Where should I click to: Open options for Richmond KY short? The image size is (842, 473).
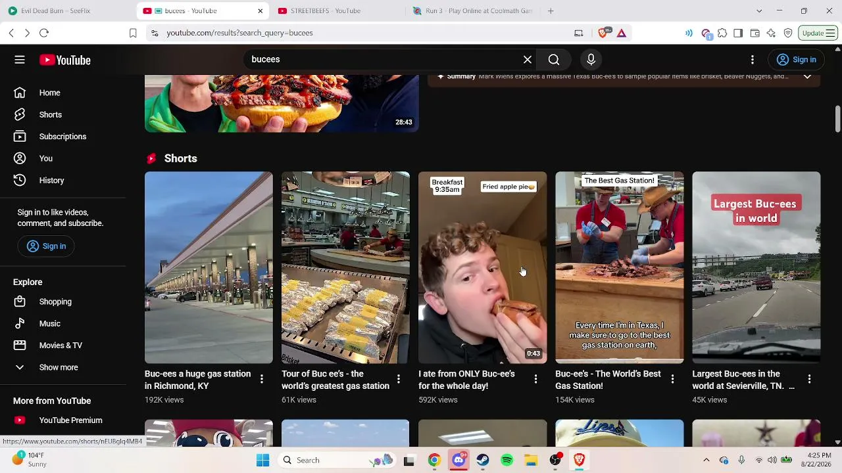point(262,379)
